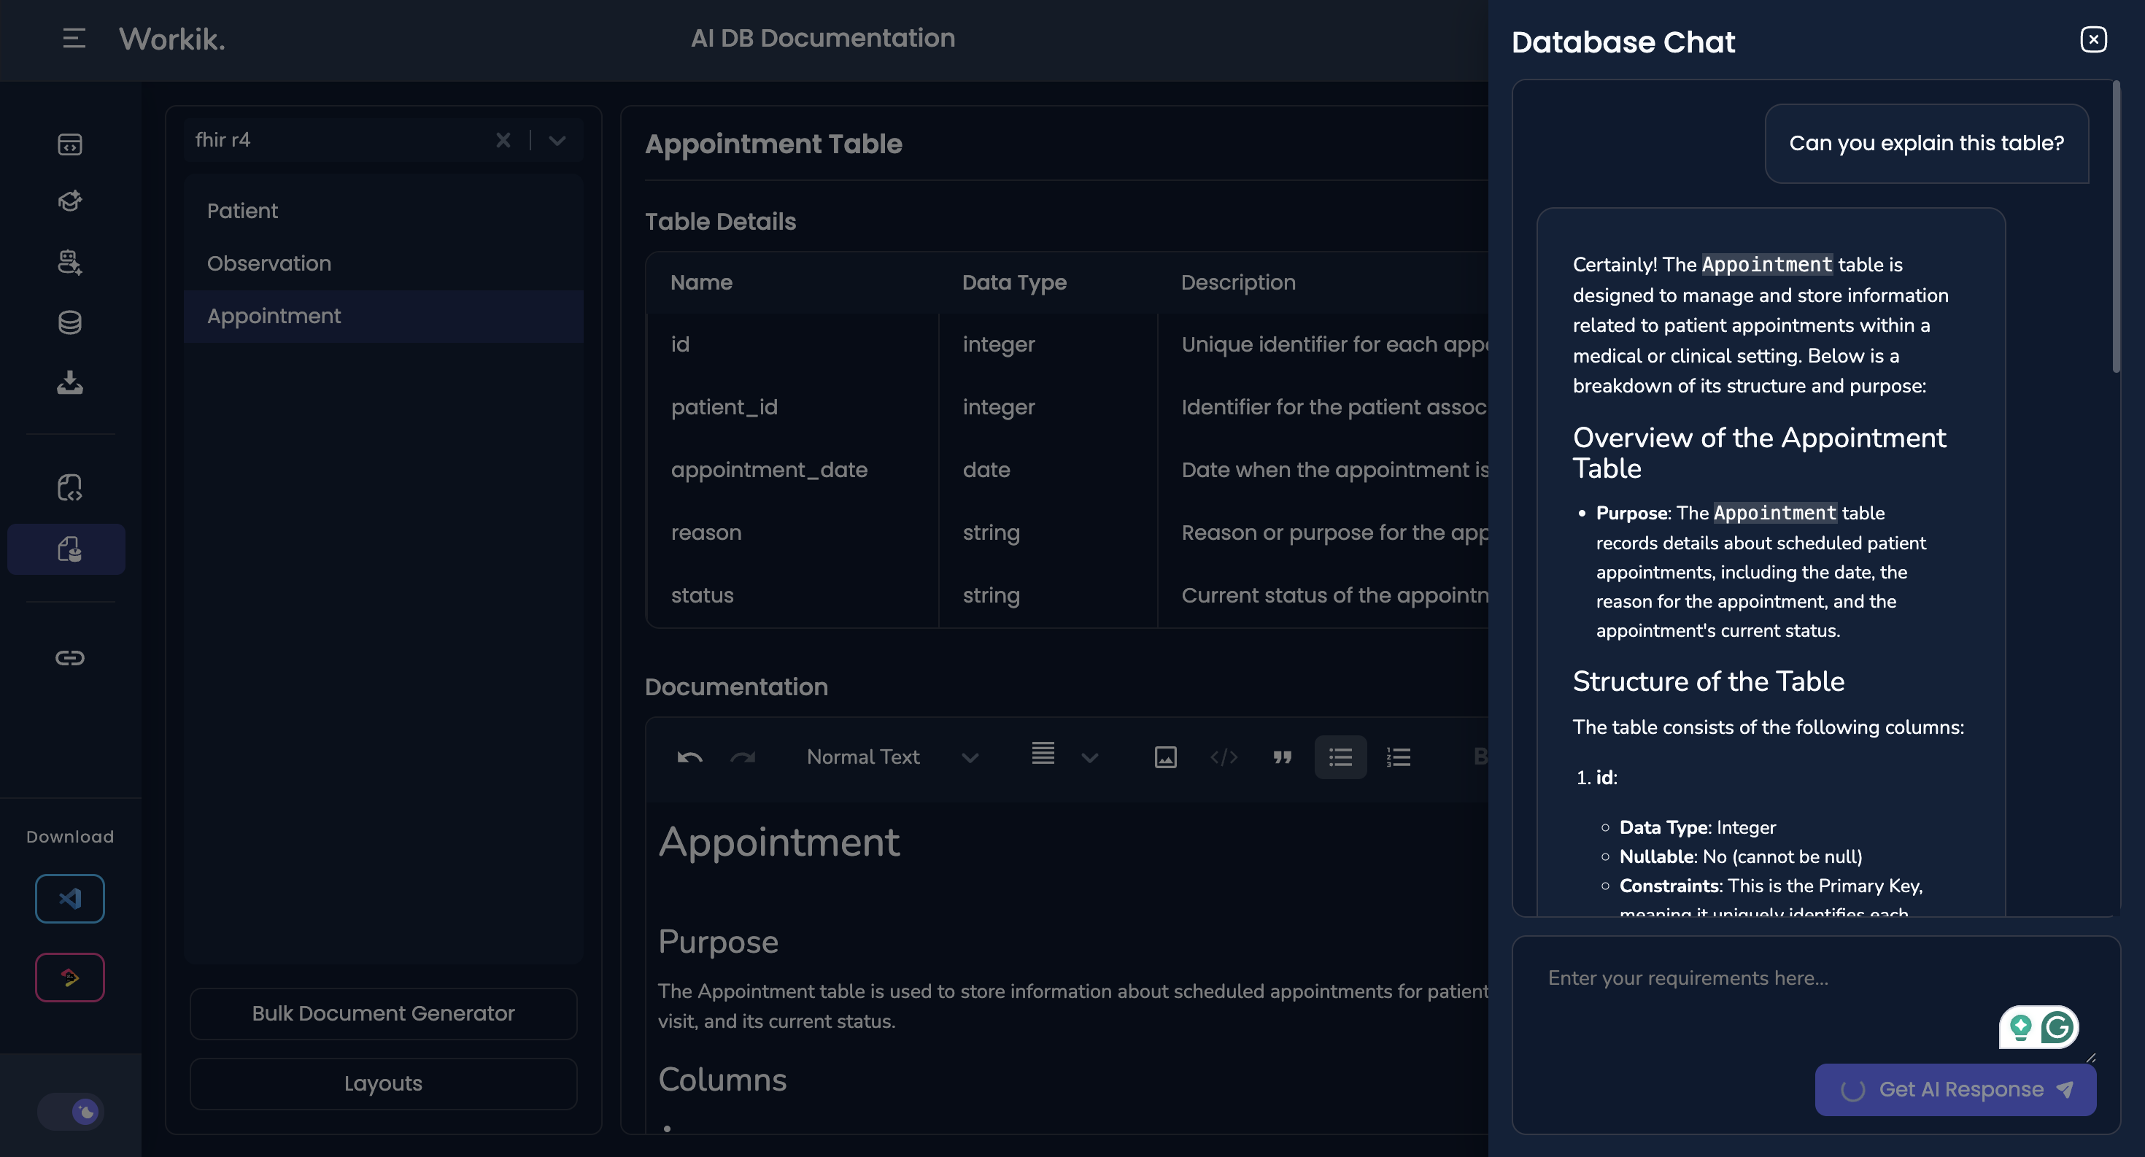This screenshot has width=2145, height=1157.
Task: Select the download tray icon in sidebar
Action: pos(70,382)
